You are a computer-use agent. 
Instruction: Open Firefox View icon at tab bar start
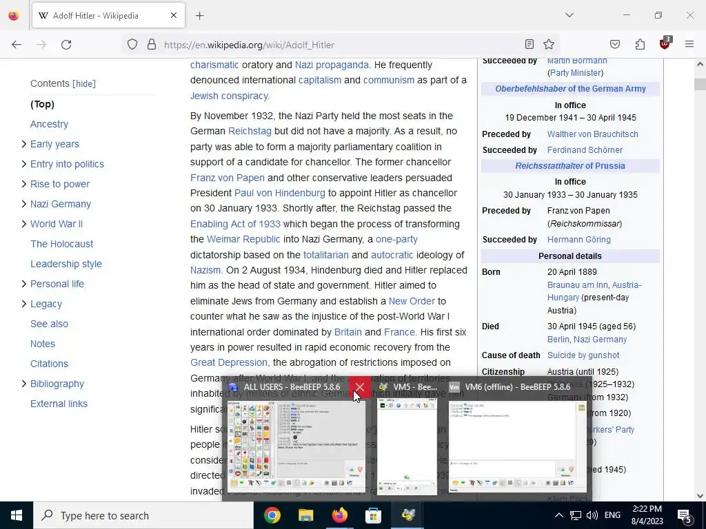pyautogui.click(x=14, y=16)
